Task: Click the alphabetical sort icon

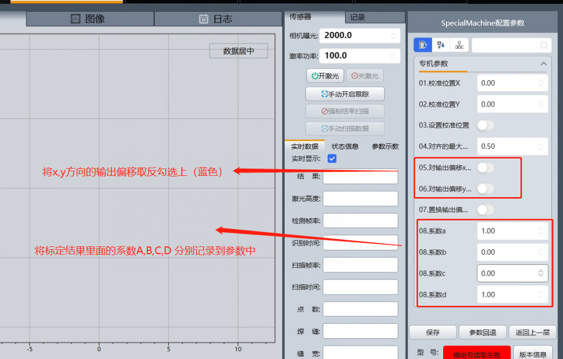Action: (x=441, y=45)
